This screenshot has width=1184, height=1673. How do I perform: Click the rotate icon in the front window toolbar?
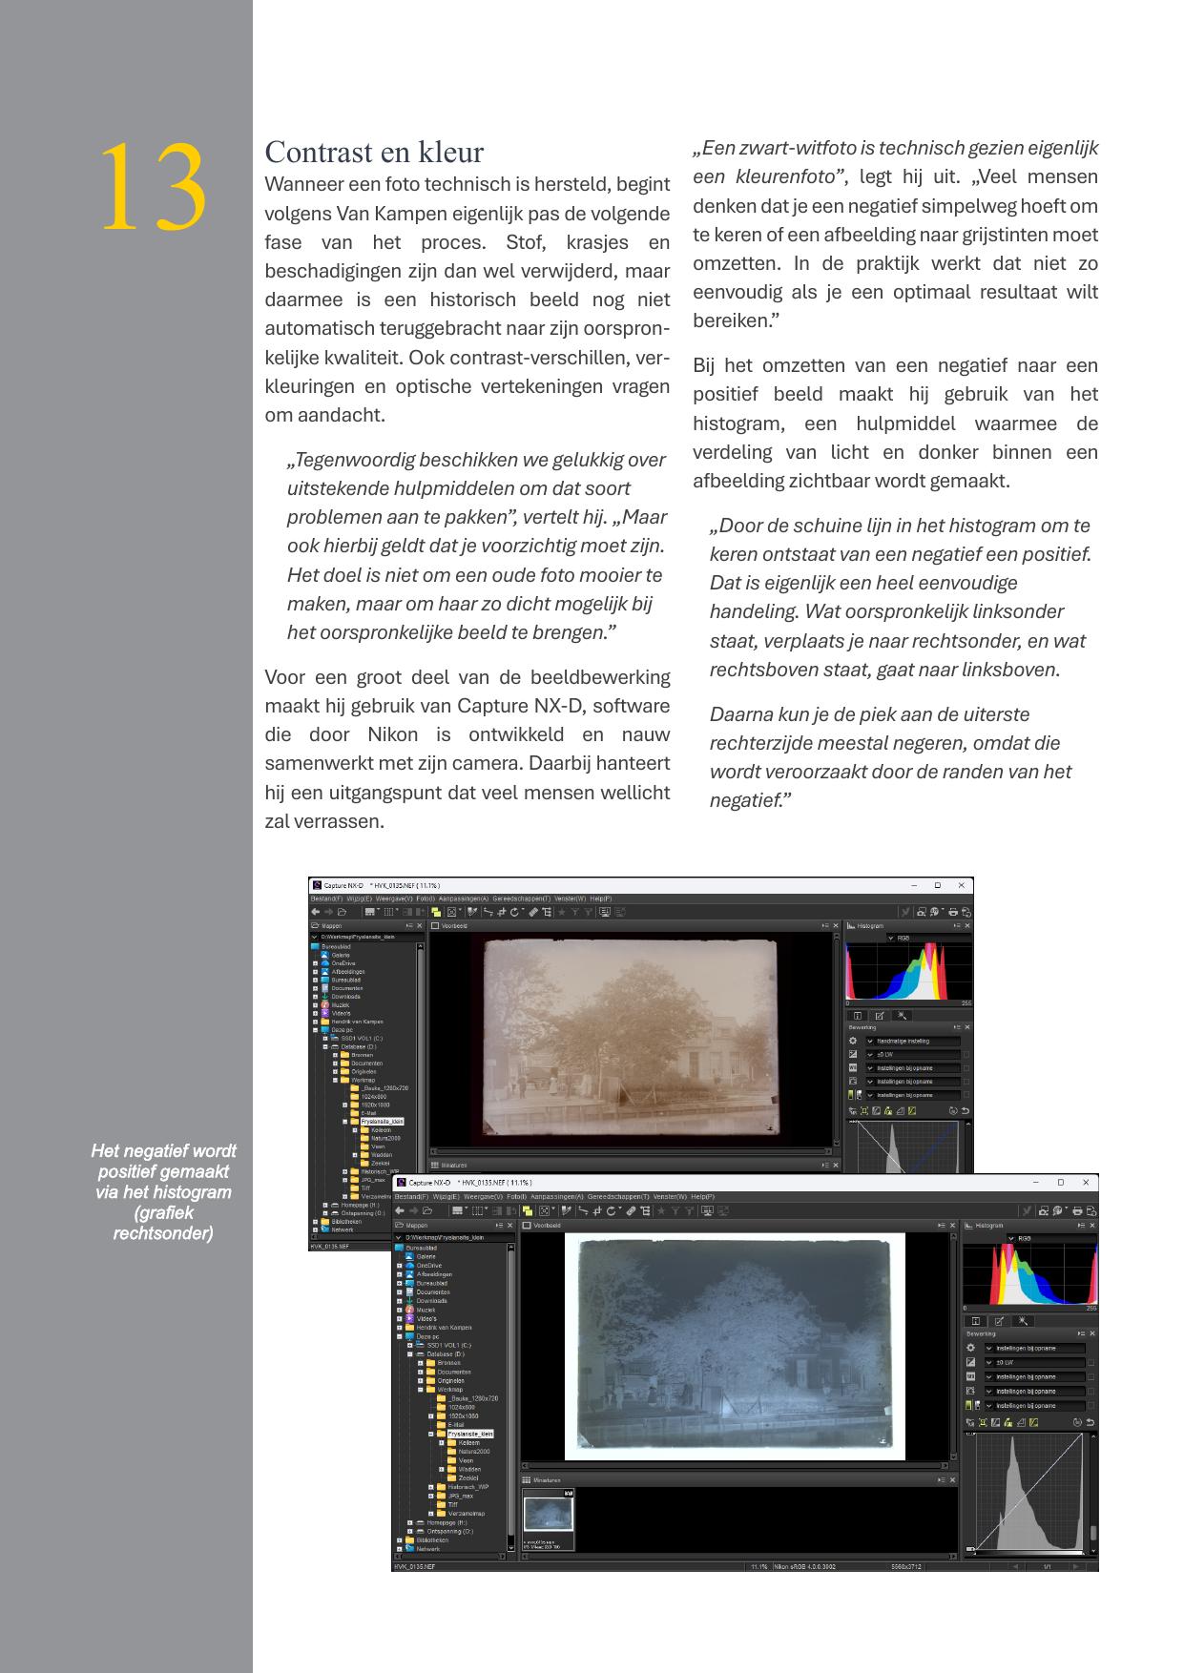tap(612, 1210)
